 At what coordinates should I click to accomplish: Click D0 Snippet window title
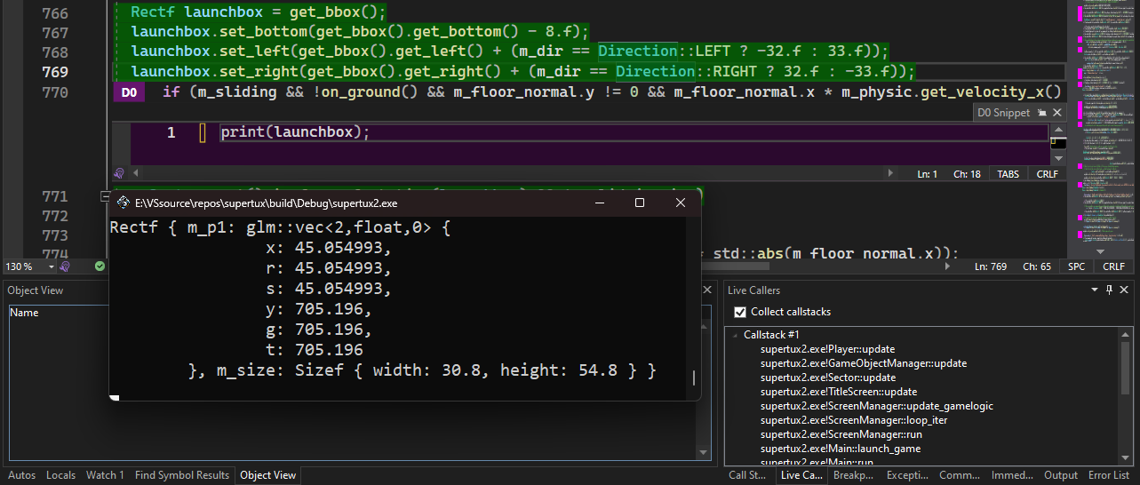coord(1003,113)
